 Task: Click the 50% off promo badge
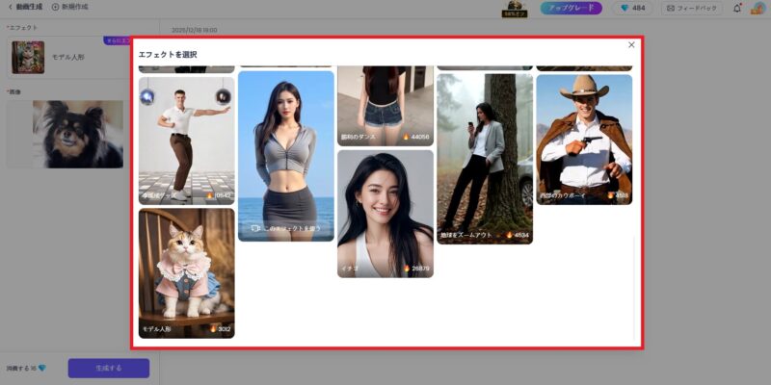514,9
